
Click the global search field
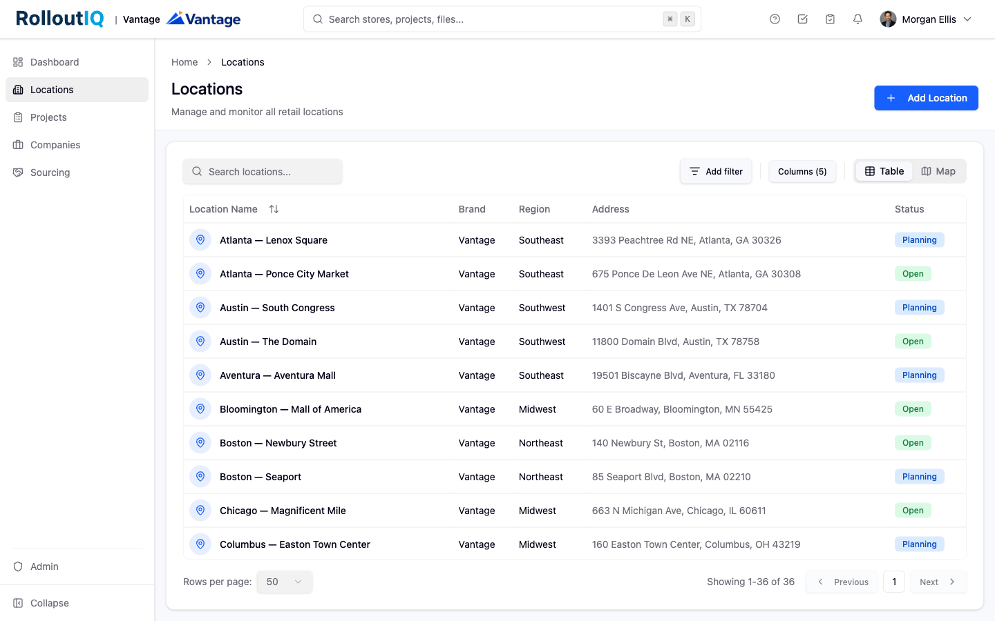502,19
